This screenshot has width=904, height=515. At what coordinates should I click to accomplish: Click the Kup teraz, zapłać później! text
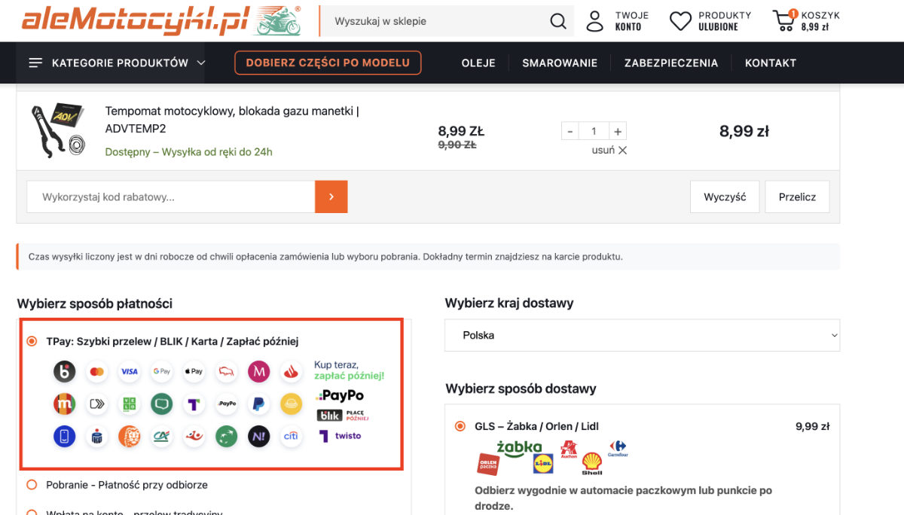click(x=349, y=370)
